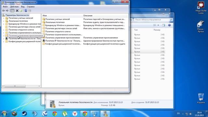
Task: Open the Действие menu
Action: point(14,6)
